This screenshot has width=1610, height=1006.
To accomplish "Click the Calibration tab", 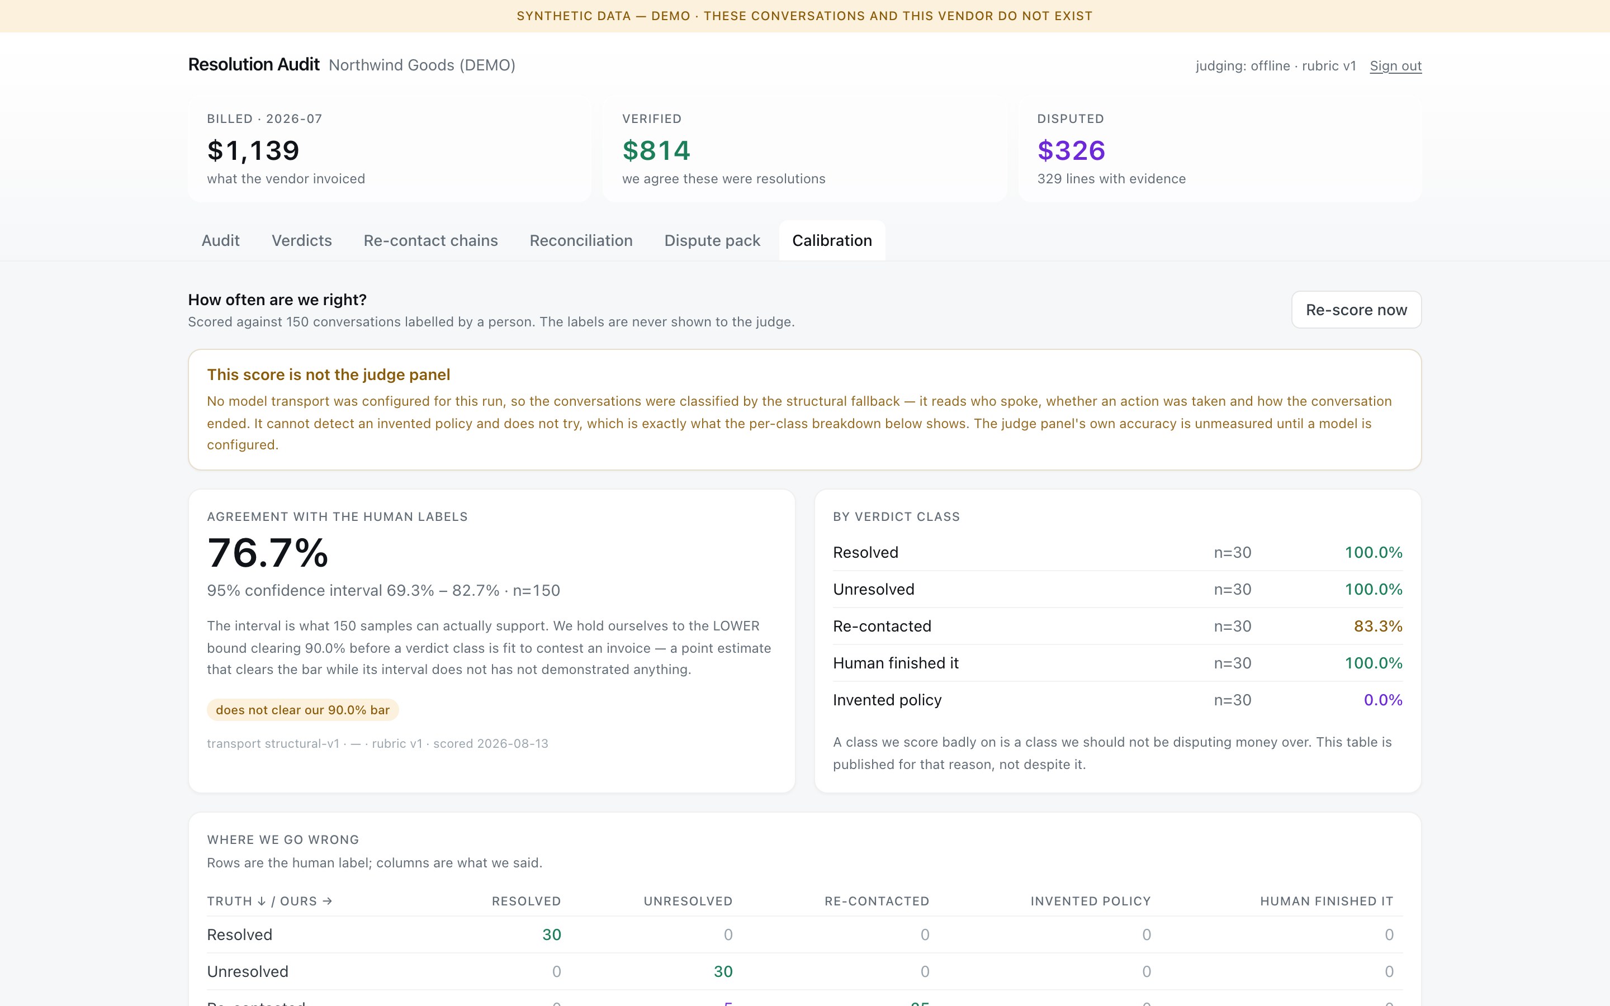I will coord(832,240).
